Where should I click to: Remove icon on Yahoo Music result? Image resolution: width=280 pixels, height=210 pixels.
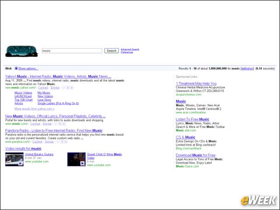tap(72, 87)
